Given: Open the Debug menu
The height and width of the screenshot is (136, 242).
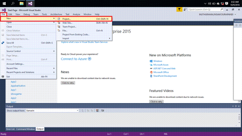Looking at the screenshot, I should click(x=26, y=14).
